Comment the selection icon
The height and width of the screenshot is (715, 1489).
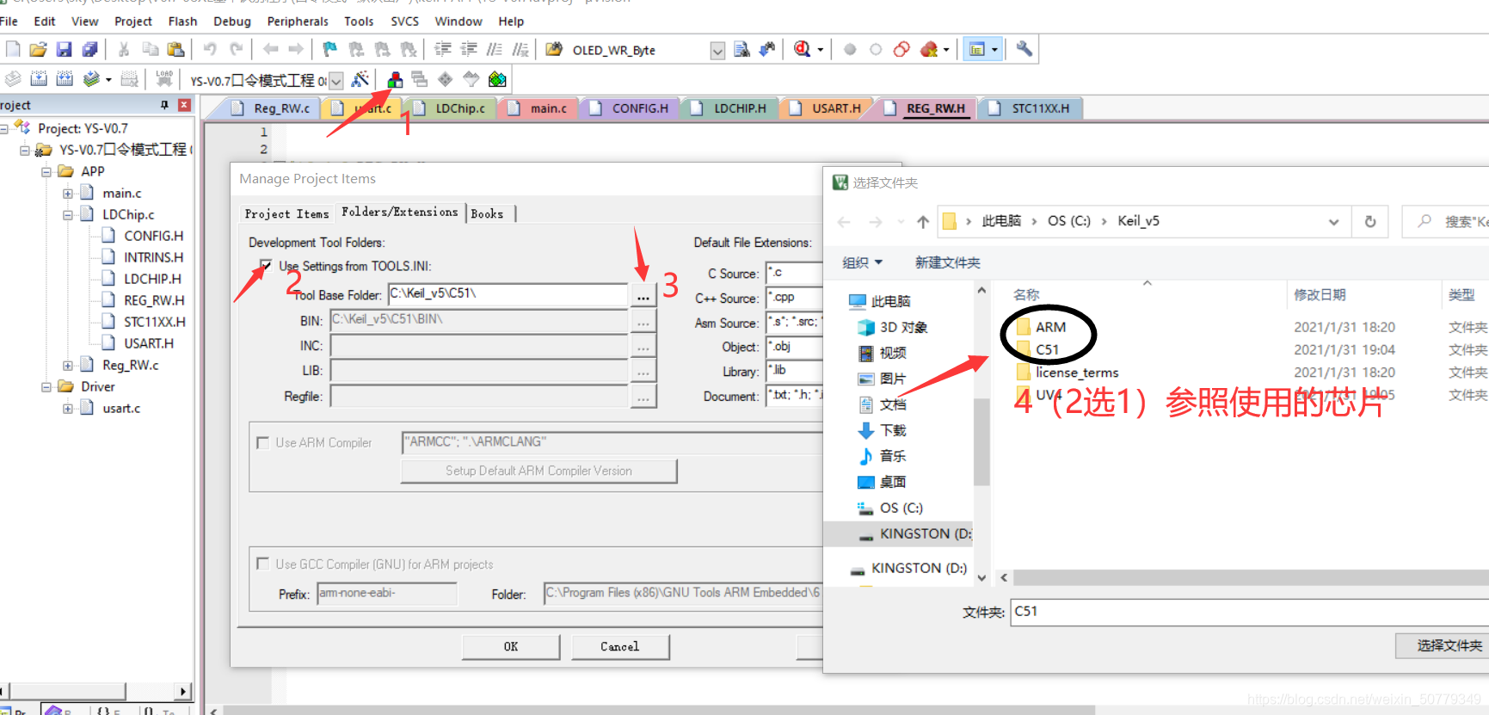click(x=495, y=49)
